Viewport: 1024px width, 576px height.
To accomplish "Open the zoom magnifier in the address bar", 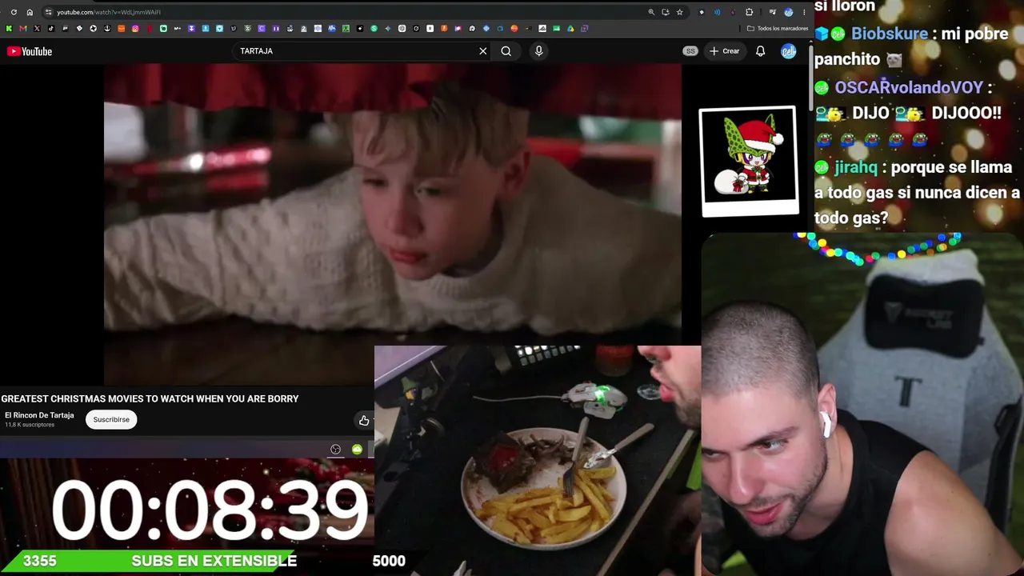I will [x=651, y=12].
